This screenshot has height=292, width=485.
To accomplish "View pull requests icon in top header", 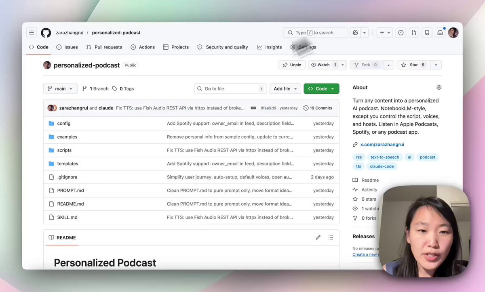I will click(x=413, y=33).
